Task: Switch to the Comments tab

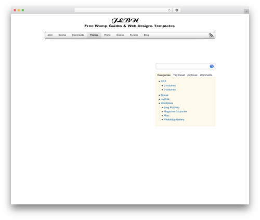Action: pos(206,75)
